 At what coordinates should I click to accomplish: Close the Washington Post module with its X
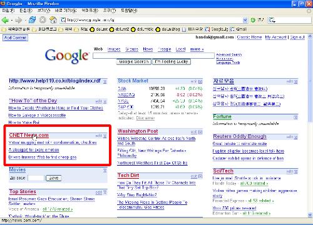[x=200, y=132]
